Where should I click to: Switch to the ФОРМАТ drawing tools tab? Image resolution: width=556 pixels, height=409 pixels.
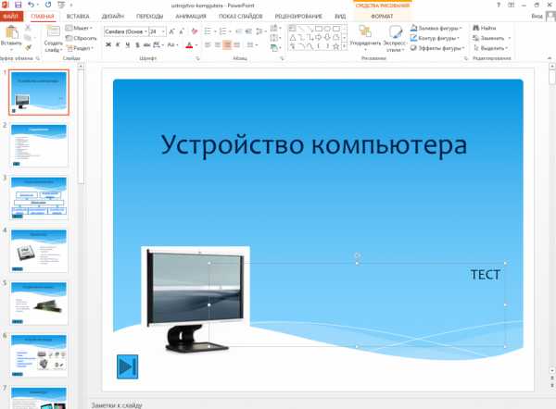tap(382, 17)
